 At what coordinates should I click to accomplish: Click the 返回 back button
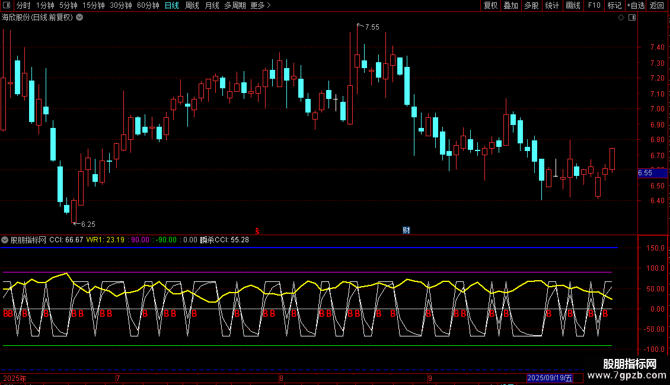tap(657, 5)
